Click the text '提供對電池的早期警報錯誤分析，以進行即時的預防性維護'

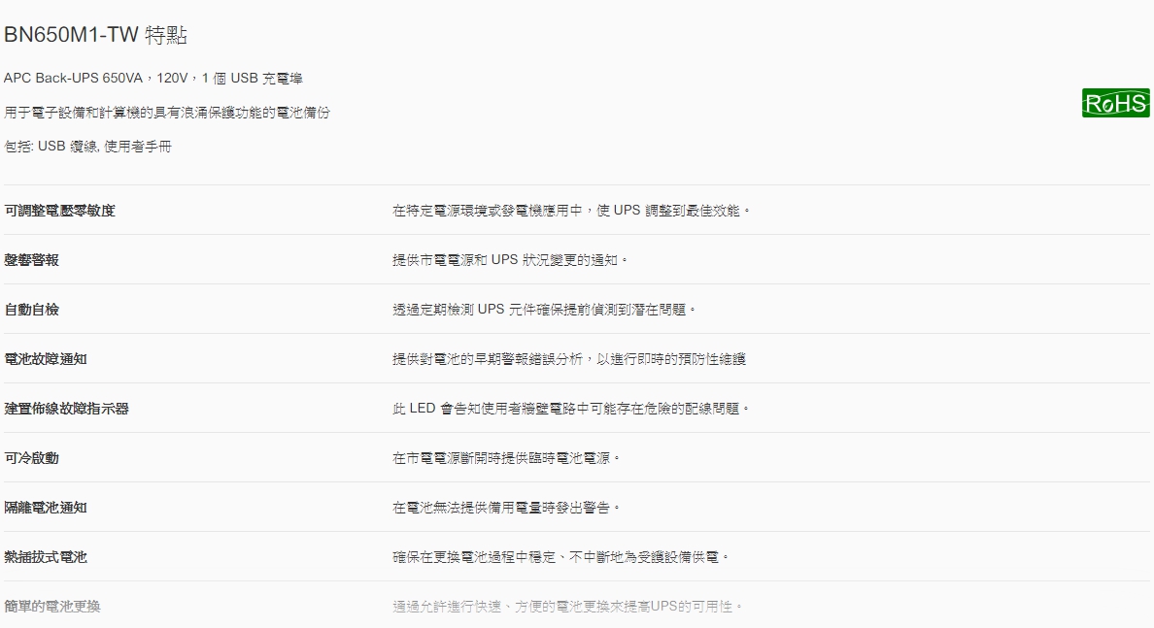(x=569, y=359)
